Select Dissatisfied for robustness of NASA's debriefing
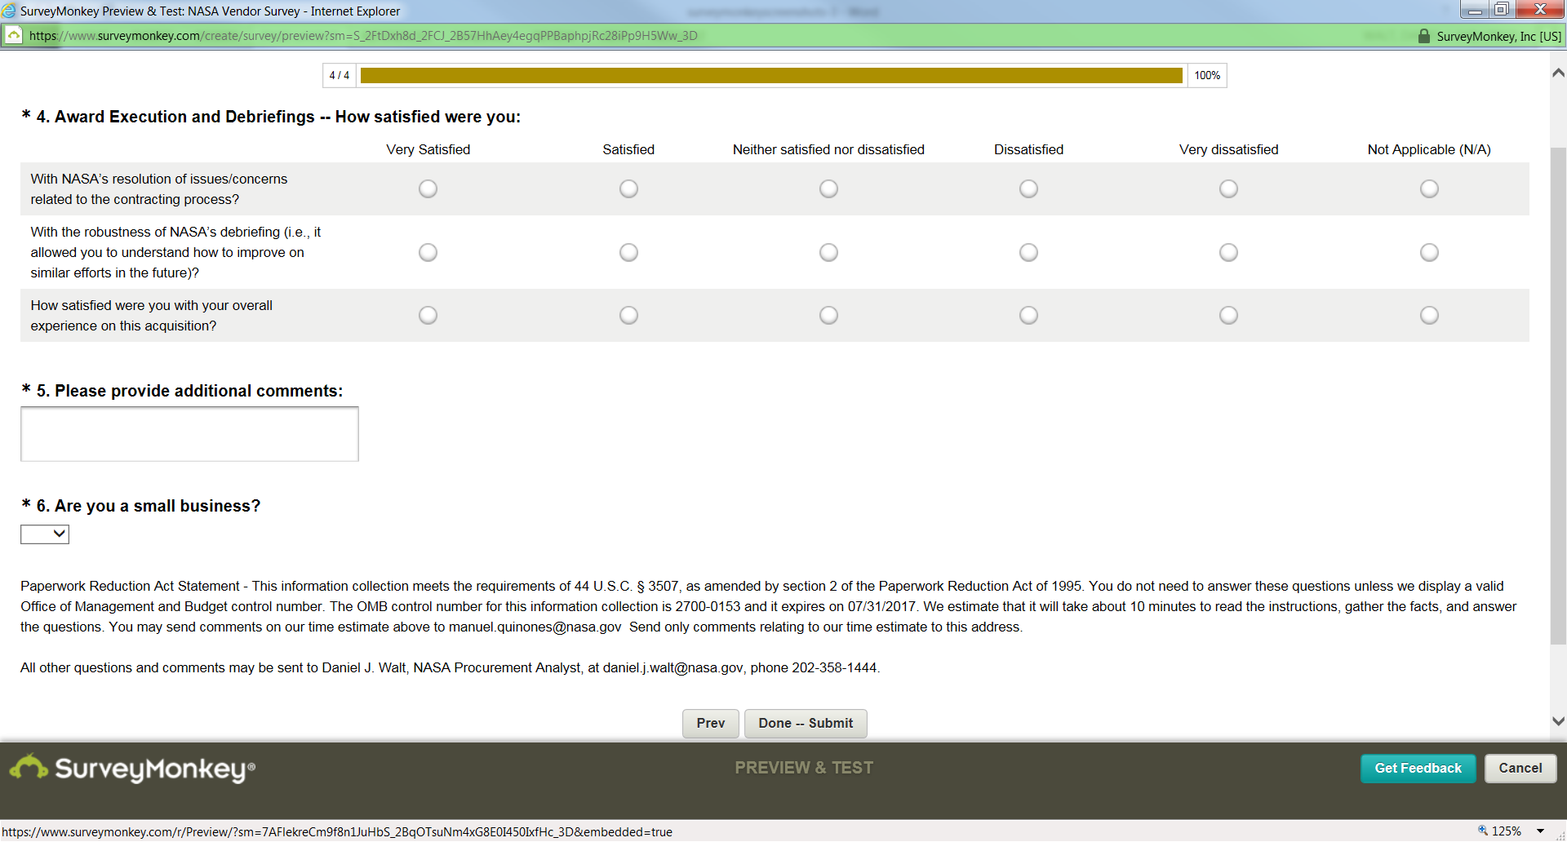Screen dimensions: 1567x842 point(1028,252)
